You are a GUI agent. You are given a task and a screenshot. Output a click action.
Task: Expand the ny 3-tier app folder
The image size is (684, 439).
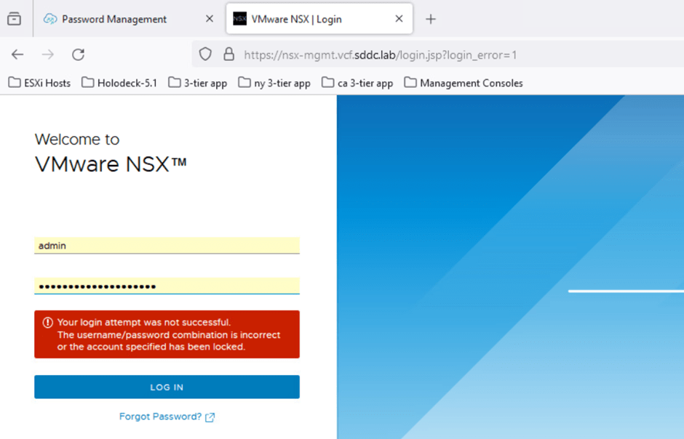274,83
